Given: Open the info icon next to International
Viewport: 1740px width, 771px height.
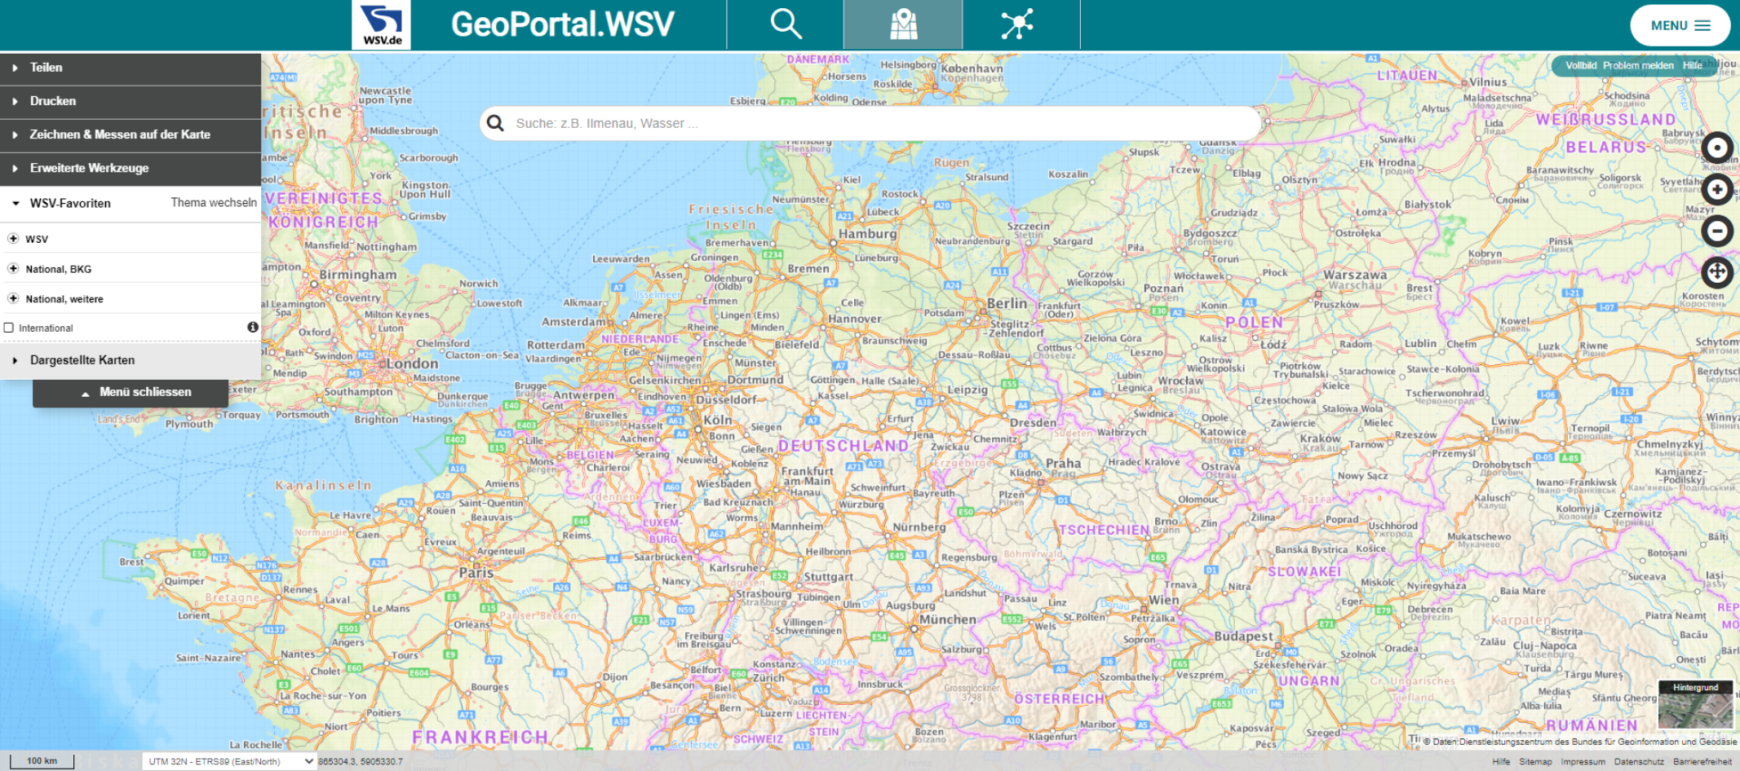Looking at the screenshot, I should (251, 328).
